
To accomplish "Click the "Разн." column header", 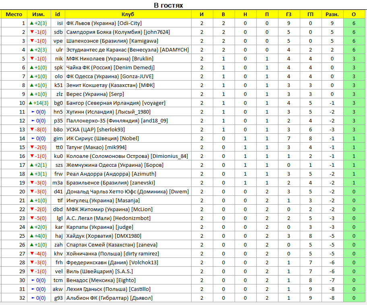I will coord(332,14).
